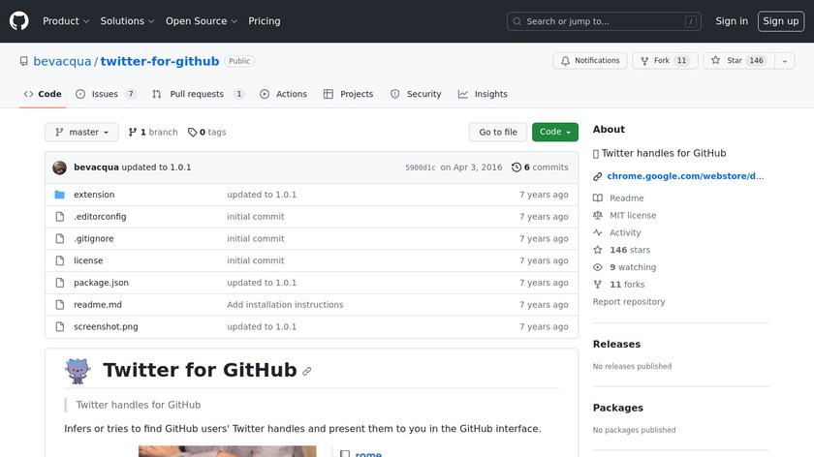The width and height of the screenshot is (814, 457).
Task: Click the anchor link icon beside Twitter for GitHub heading
Action: pos(307,371)
